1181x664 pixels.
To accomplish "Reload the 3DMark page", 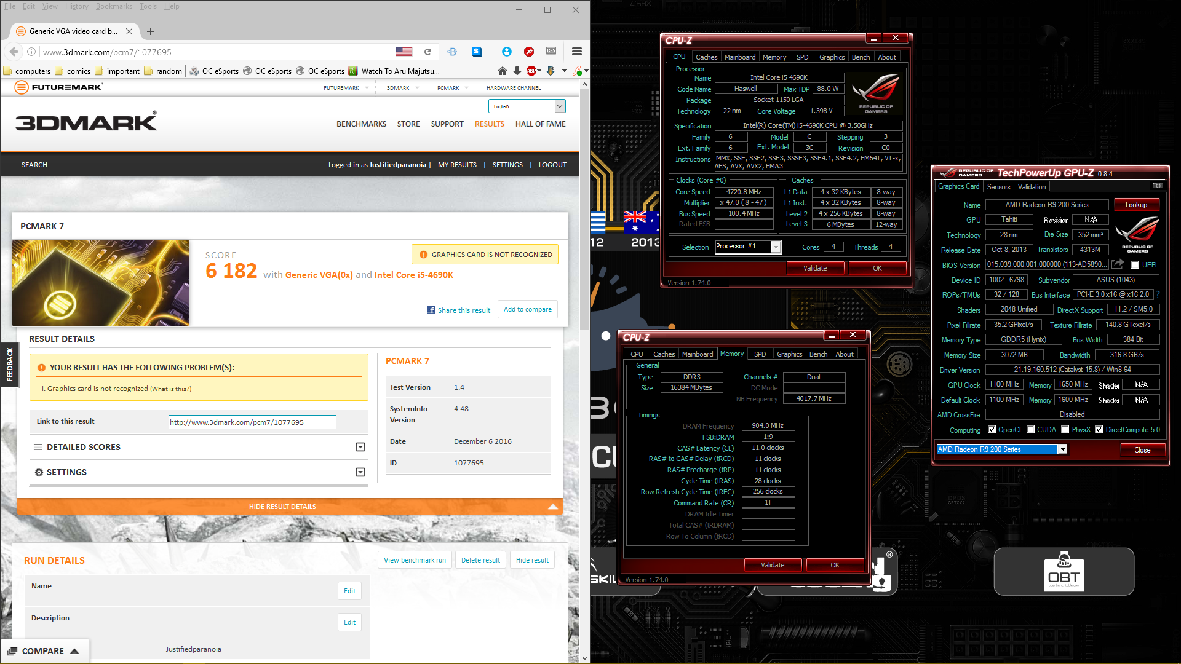I will pyautogui.click(x=427, y=52).
